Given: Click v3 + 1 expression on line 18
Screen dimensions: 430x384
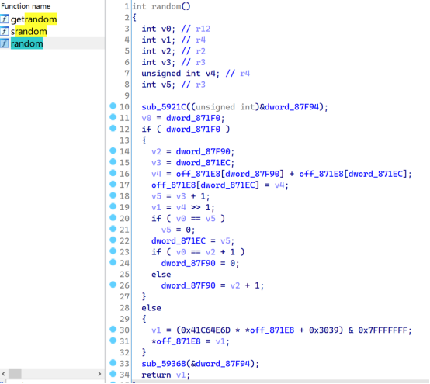Looking at the screenshot, I should (x=191, y=196).
